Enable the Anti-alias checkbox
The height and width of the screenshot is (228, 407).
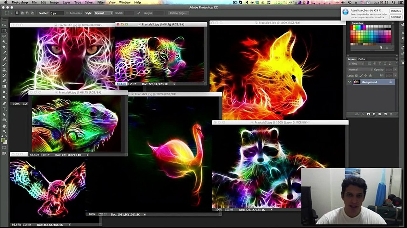(x=67, y=13)
